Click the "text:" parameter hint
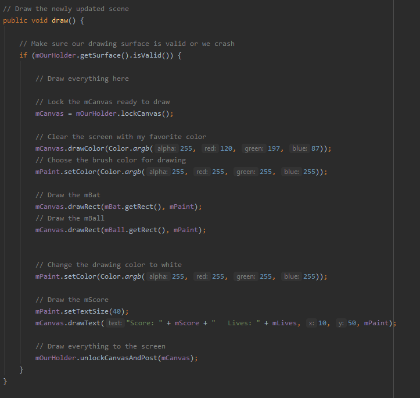420x398 pixels. point(115,323)
